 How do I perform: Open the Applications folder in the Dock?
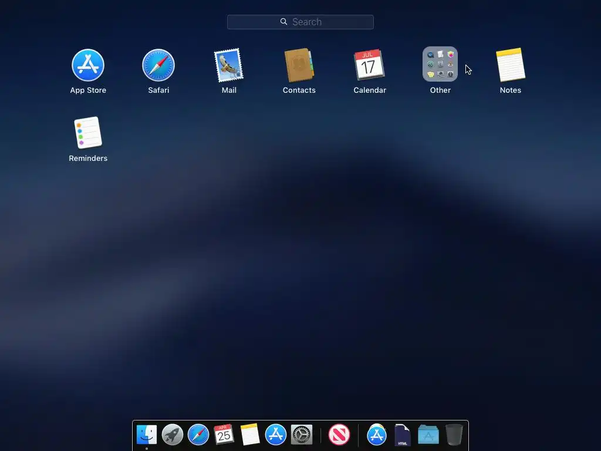(x=428, y=435)
